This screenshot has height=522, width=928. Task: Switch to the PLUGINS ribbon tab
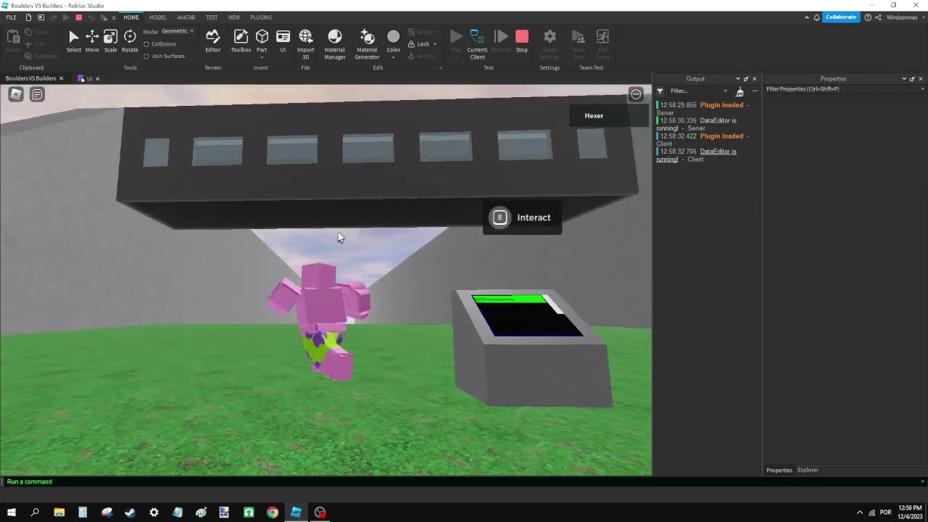click(x=261, y=17)
